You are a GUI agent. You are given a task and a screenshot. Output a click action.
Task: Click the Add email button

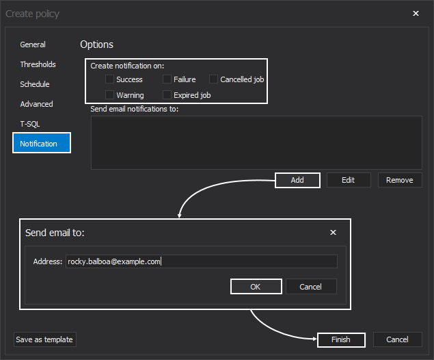click(297, 180)
